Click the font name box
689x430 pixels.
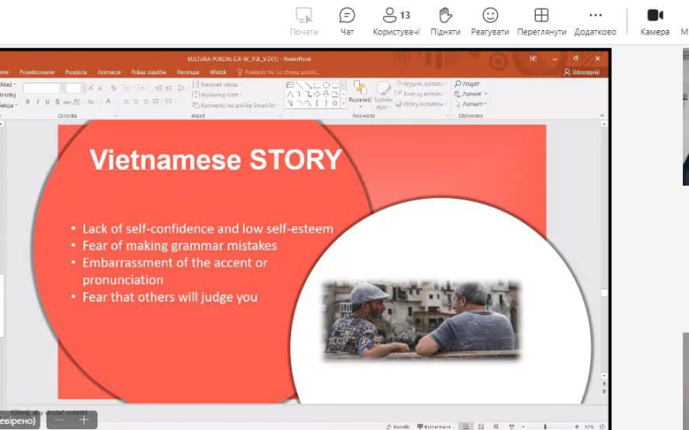(x=44, y=89)
